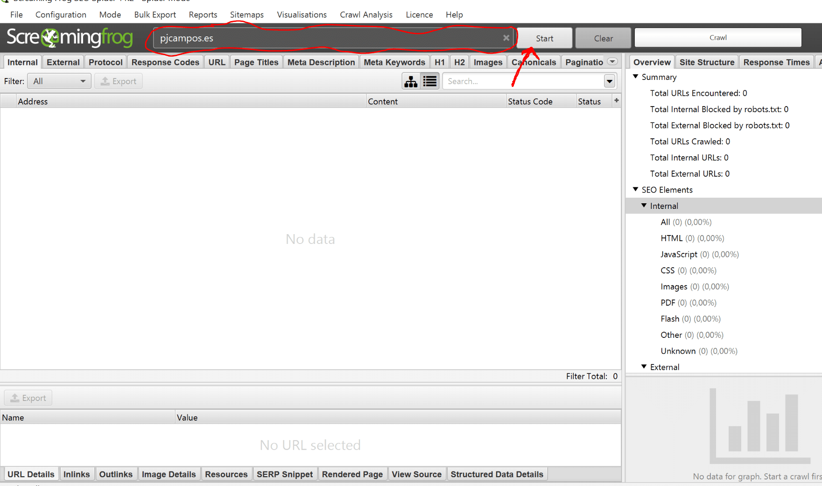Collapse the SEO Elements section

coord(635,189)
